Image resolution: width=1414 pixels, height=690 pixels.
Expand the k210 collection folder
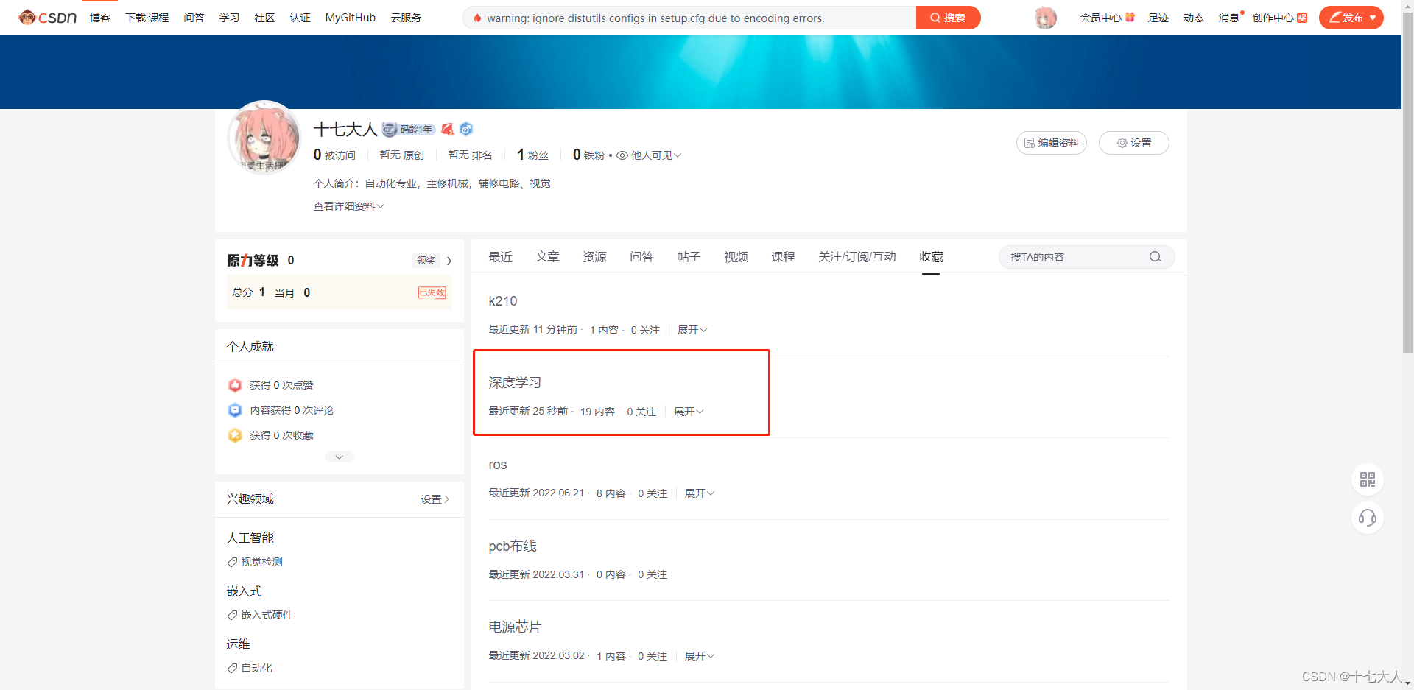pos(692,330)
